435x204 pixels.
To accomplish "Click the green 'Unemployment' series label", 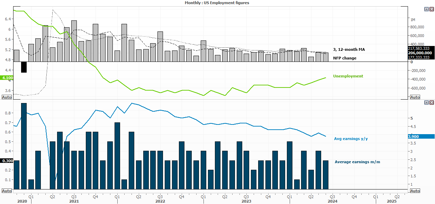I will coord(348,76).
